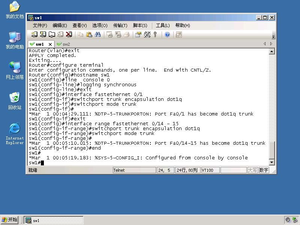Click the Print Selection icon
The width and height of the screenshot is (300, 225).
tap(118, 34)
